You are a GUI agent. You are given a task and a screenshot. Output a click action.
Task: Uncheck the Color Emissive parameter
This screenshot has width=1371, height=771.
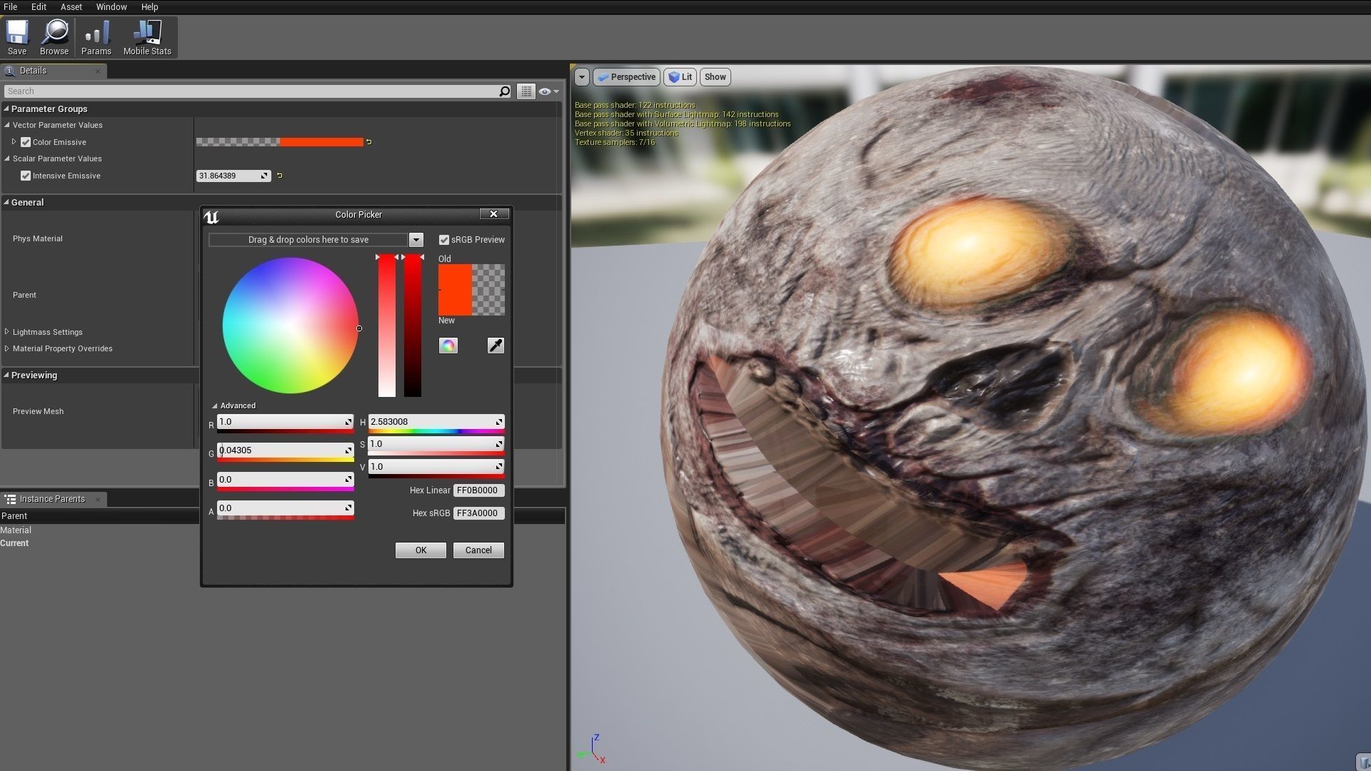[x=26, y=142]
